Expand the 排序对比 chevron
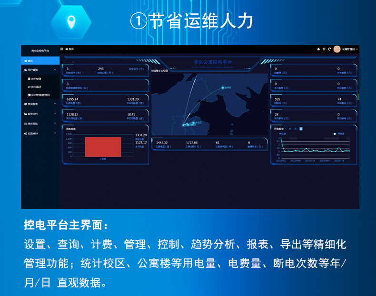Viewport: 376px width, 296px height. (55, 123)
